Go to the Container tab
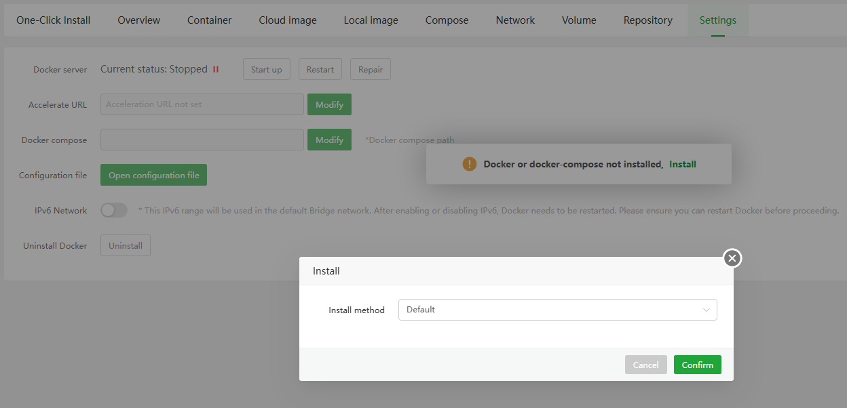The height and width of the screenshot is (408, 847). [210, 20]
